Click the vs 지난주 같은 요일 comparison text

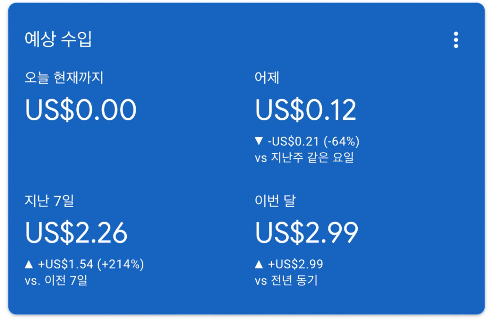pos(304,158)
